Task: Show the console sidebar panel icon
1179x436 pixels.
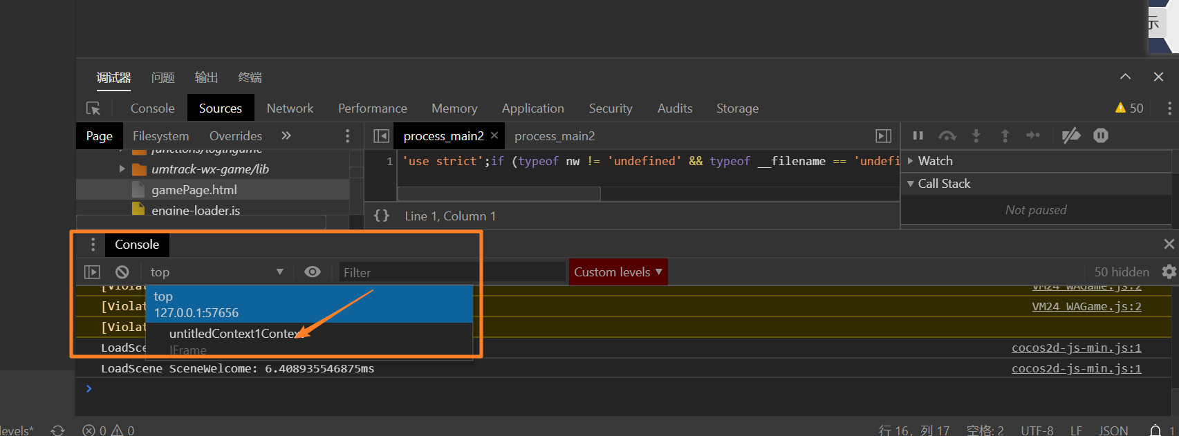Action: coord(92,272)
